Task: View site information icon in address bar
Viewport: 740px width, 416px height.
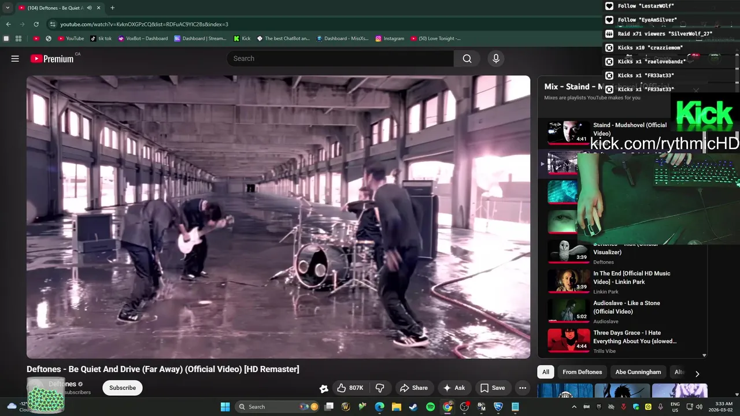Action: [x=53, y=24]
